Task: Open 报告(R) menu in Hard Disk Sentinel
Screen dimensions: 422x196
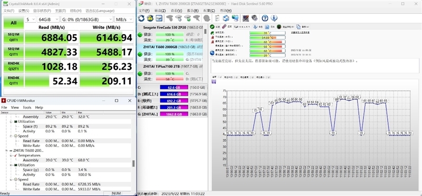Action: click(193, 11)
